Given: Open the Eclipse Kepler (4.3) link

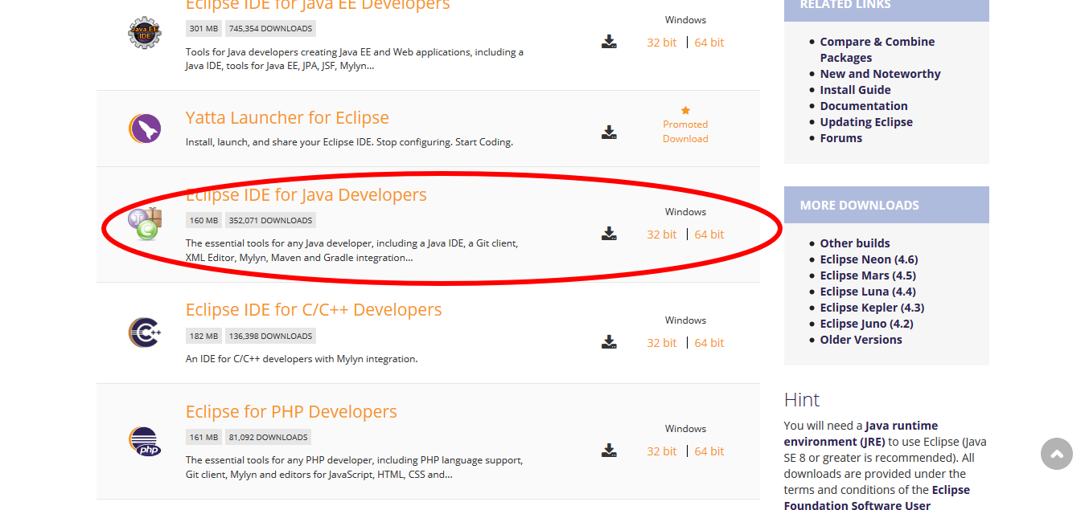Looking at the screenshot, I should 873,308.
